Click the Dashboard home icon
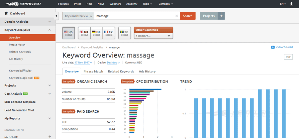The image size is (299, 139). click(x=6, y=13)
